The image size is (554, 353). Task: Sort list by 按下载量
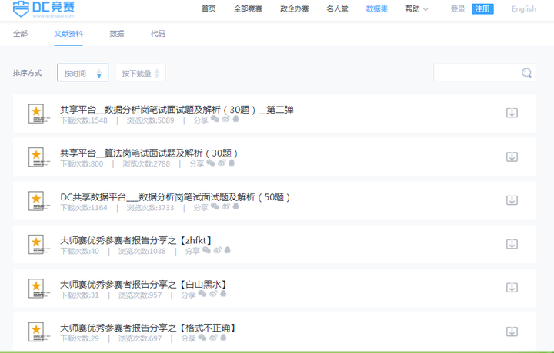pos(140,73)
